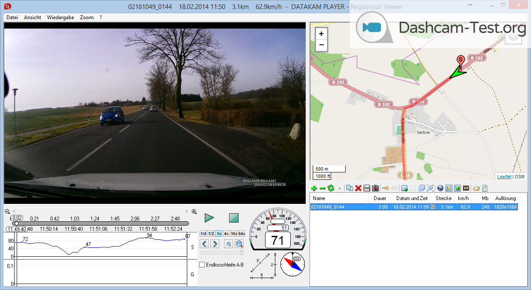531x290 pixels.
Task: Click the green position arrow on map
Action: click(x=457, y=73)
